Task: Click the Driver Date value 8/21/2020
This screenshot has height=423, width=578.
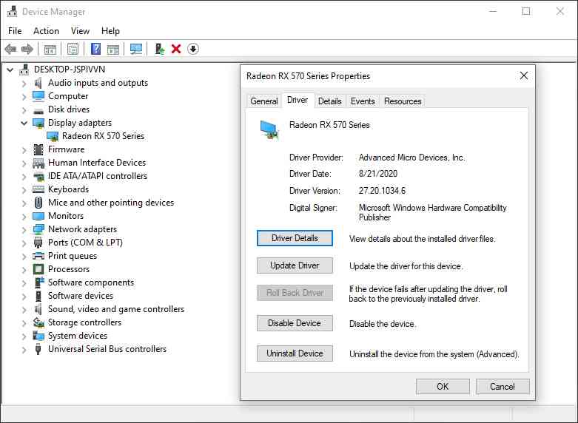Action: pyautogui.click(x=378, y=174)
